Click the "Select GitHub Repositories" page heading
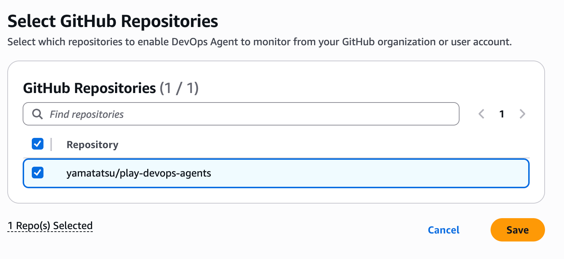 pos(113,22)
